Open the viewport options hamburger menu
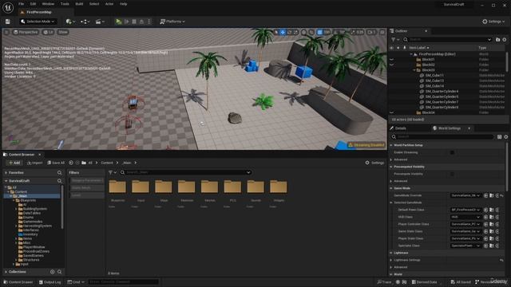The width and height of the screenshot is (511, 287). pos(6,32)
